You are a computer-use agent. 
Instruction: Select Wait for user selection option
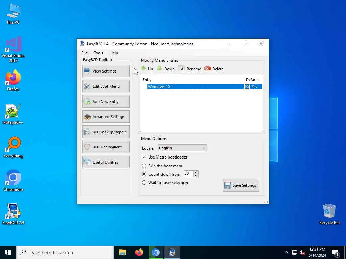pos(144,182)
